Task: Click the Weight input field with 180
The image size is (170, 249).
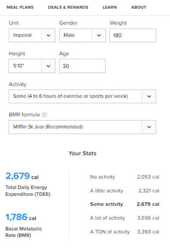Action: 133,35
